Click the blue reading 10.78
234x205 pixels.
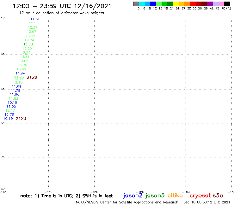[9, 114]
